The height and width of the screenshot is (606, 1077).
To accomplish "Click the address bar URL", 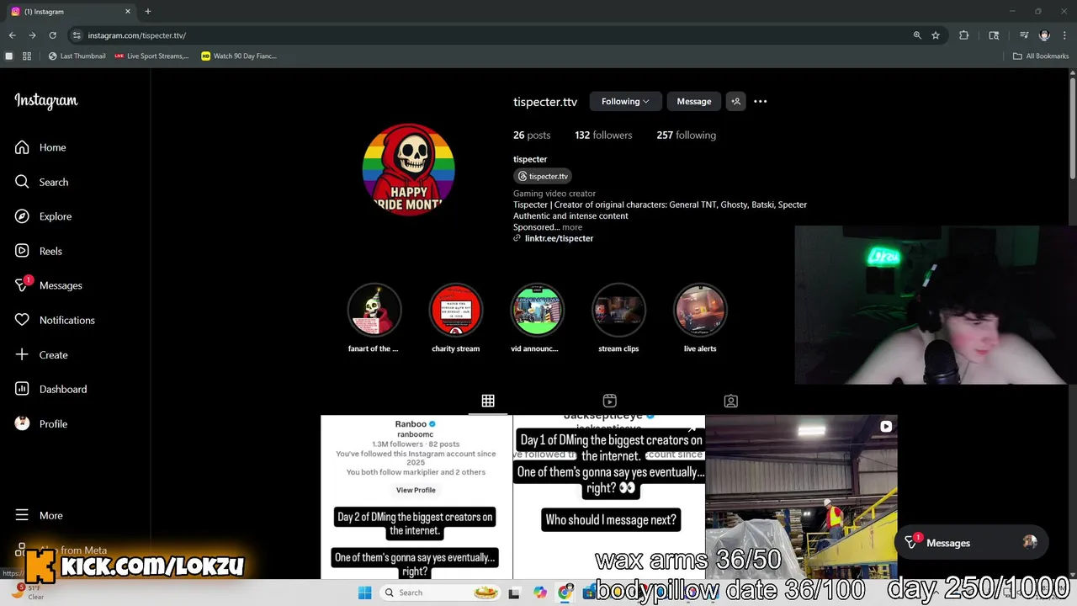I will pos(136,35).
